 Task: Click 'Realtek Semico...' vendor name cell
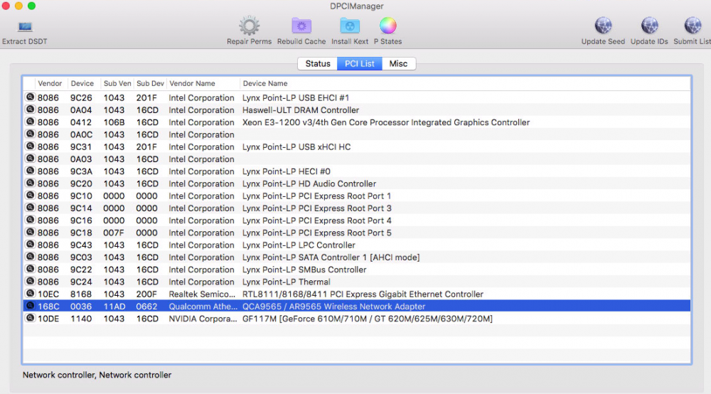(x=202, y=294)
